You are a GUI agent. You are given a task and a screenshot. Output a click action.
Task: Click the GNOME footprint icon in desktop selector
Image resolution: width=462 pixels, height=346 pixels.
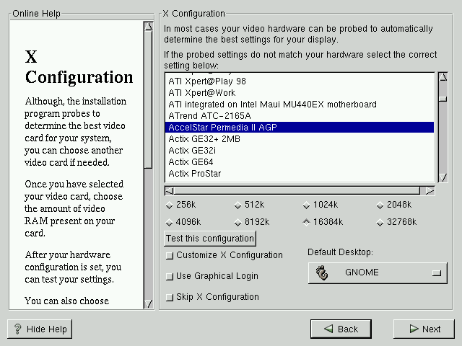coord(322,273)
